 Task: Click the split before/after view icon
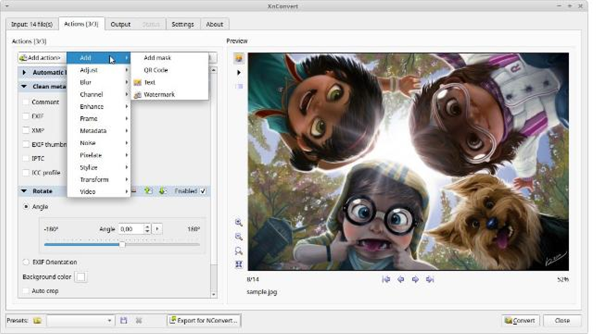[x=239, y=87]
